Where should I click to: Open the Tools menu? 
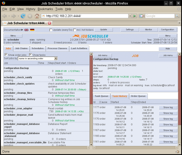(59, 9)
